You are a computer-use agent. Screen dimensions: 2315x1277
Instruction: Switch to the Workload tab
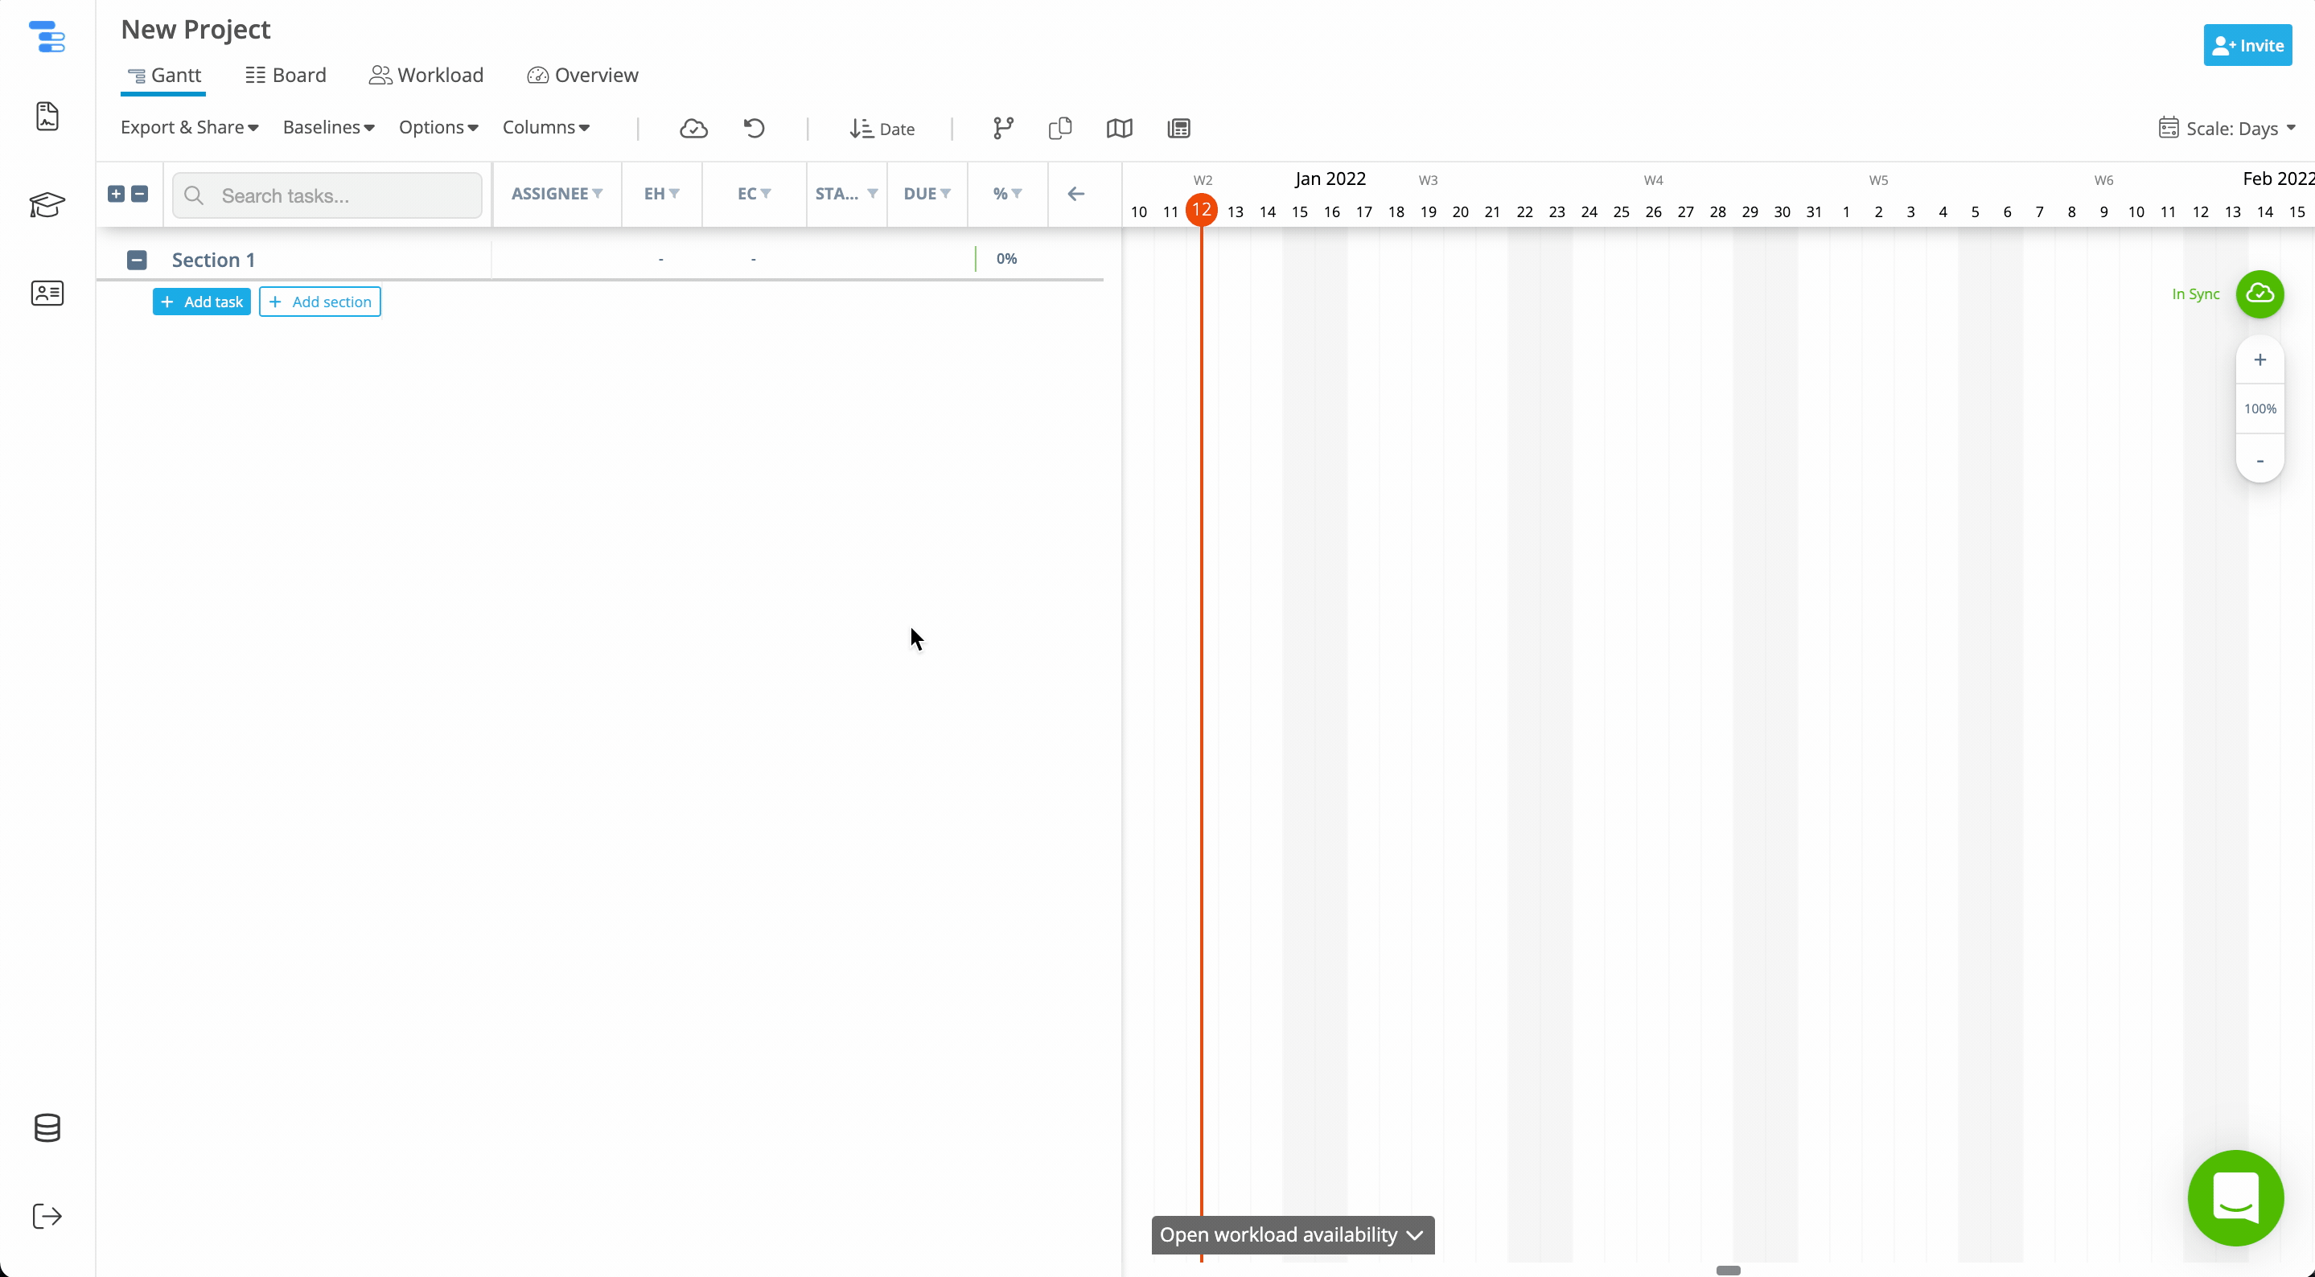click(x=427, y=76)
